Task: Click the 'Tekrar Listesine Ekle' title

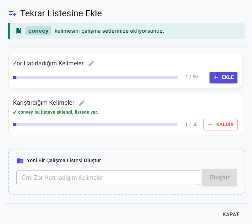Action: click(61, 13)
